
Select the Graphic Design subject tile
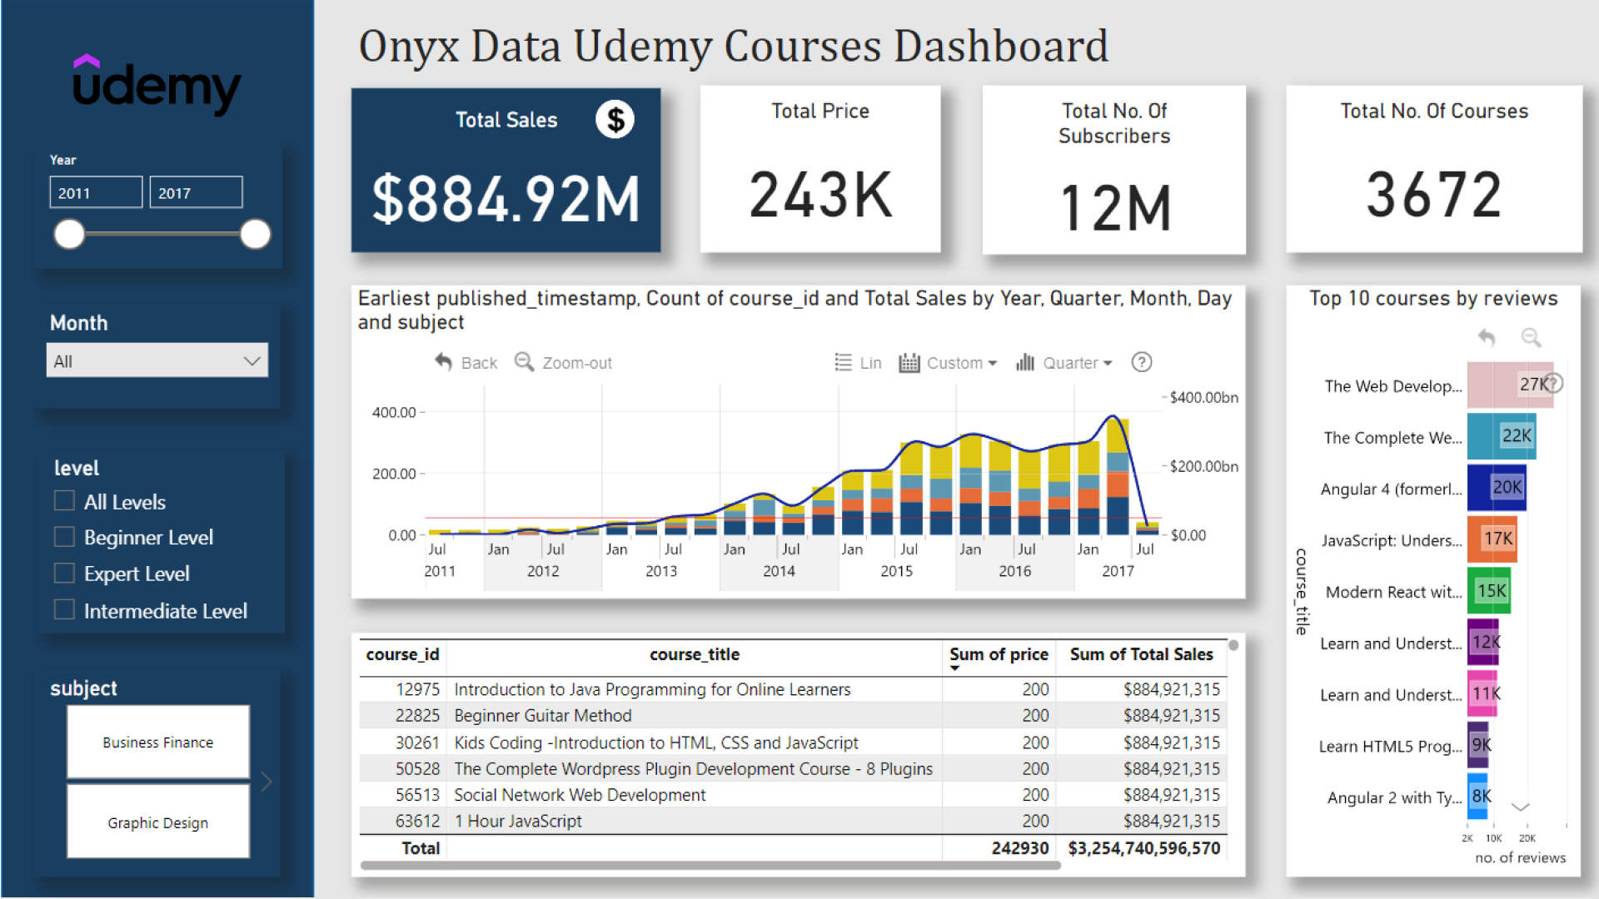158,822
